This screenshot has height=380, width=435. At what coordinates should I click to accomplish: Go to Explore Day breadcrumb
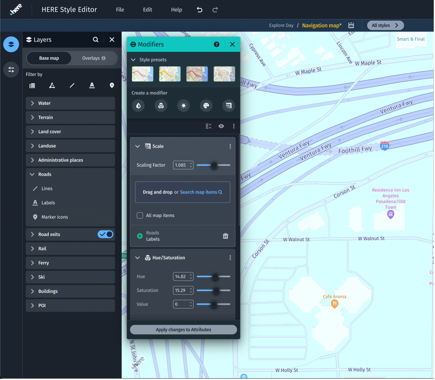pyautogui.click(x=281, y=26)
